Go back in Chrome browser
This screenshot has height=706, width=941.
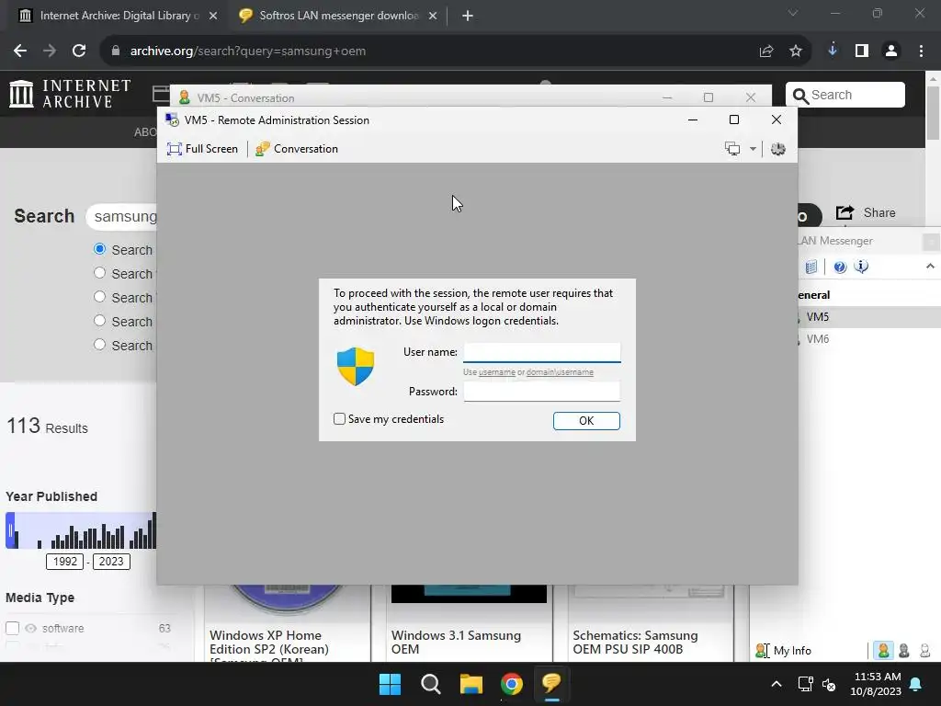click(20, 51)
